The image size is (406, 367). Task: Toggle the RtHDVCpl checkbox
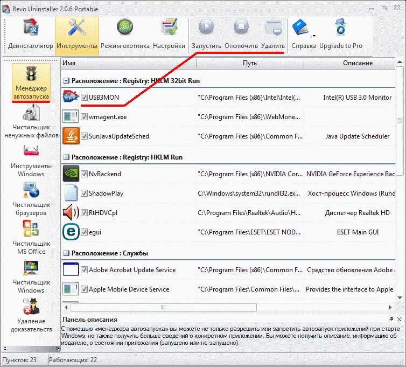(84, 212)
